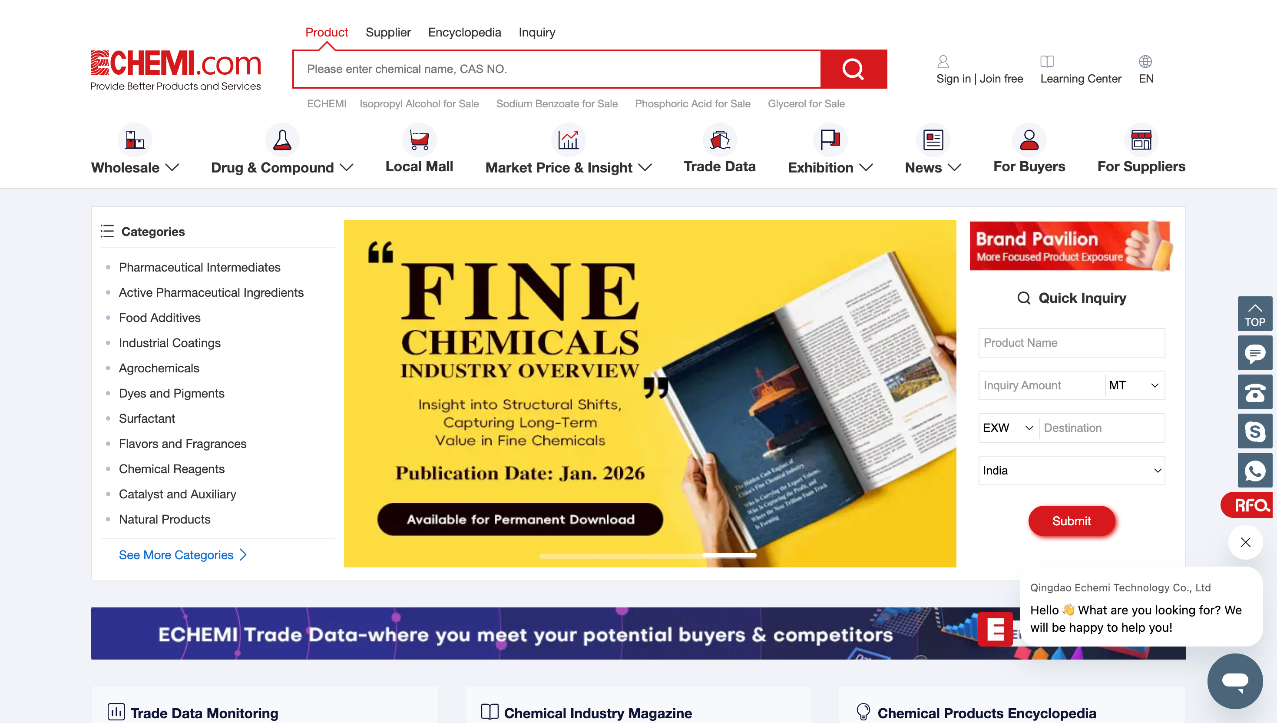
Task: Switch to the Inquiry search tab
Action: [537, 32]
